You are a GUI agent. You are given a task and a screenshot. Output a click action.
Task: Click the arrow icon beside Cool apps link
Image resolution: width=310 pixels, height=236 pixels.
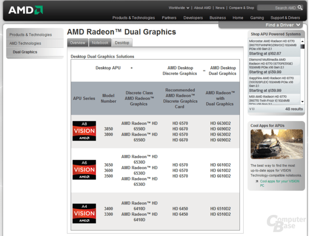click(x=257, y=181)
